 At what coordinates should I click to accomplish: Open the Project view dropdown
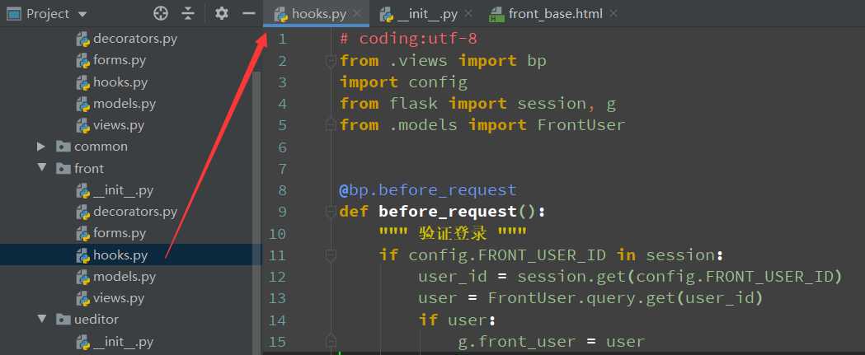tap(82, 14)
